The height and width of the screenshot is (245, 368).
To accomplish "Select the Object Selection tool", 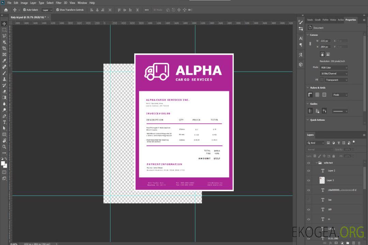I will click(4, 42).
